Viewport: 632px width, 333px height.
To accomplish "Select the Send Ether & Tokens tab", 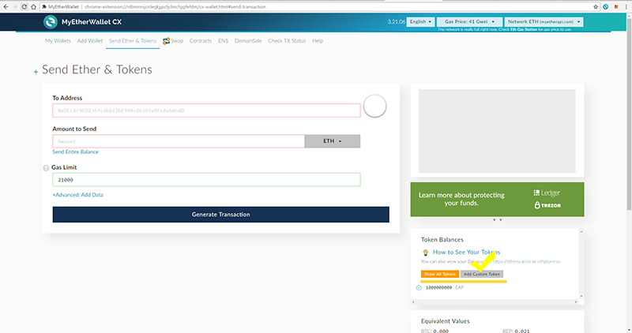I will click(x=133, y=41).
